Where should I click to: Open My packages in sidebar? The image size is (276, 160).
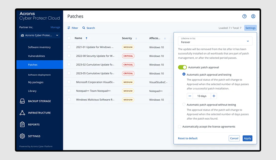(36, 82)
